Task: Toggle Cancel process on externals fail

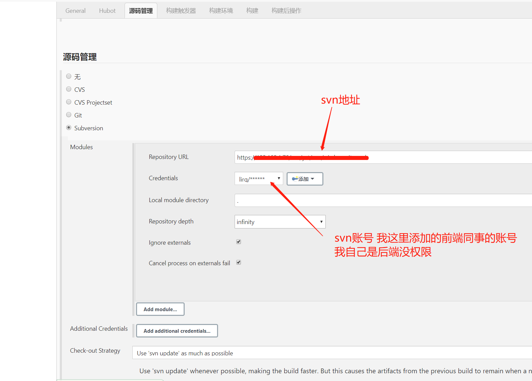Action: click(239, 262)
